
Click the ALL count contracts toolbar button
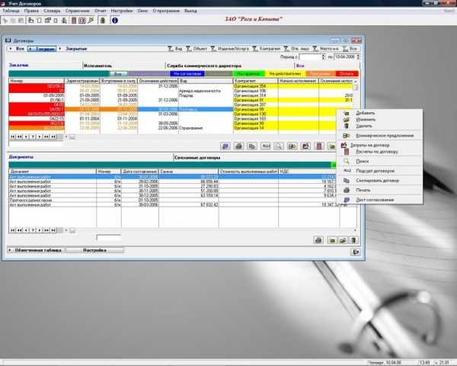pyautogui.click(x=266, y=145)
